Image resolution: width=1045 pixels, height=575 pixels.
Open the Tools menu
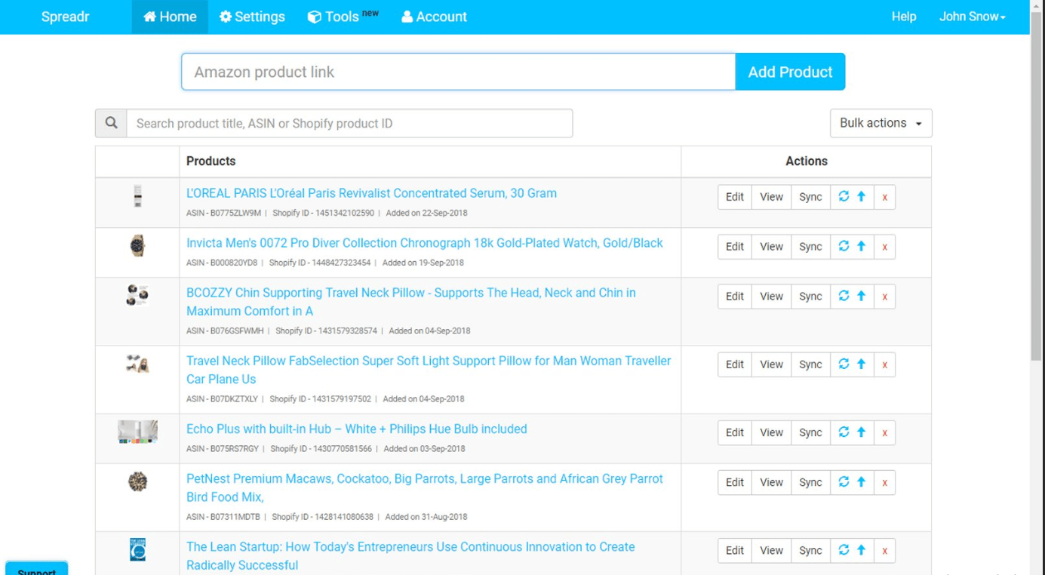(x=343, y=17)
